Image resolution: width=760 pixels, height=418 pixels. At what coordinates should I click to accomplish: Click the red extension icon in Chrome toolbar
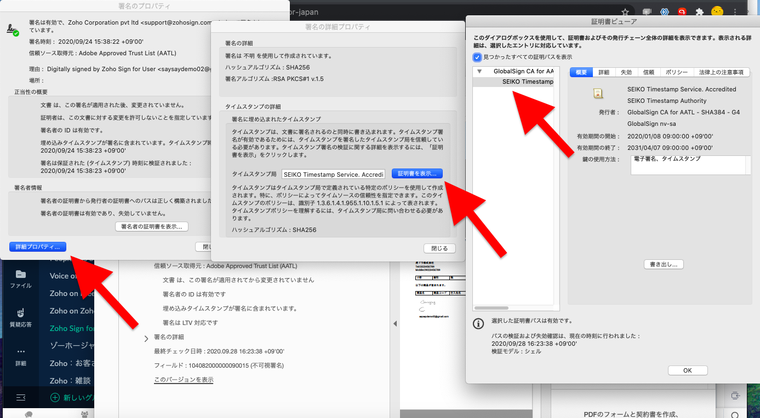[x=682, y=11]
